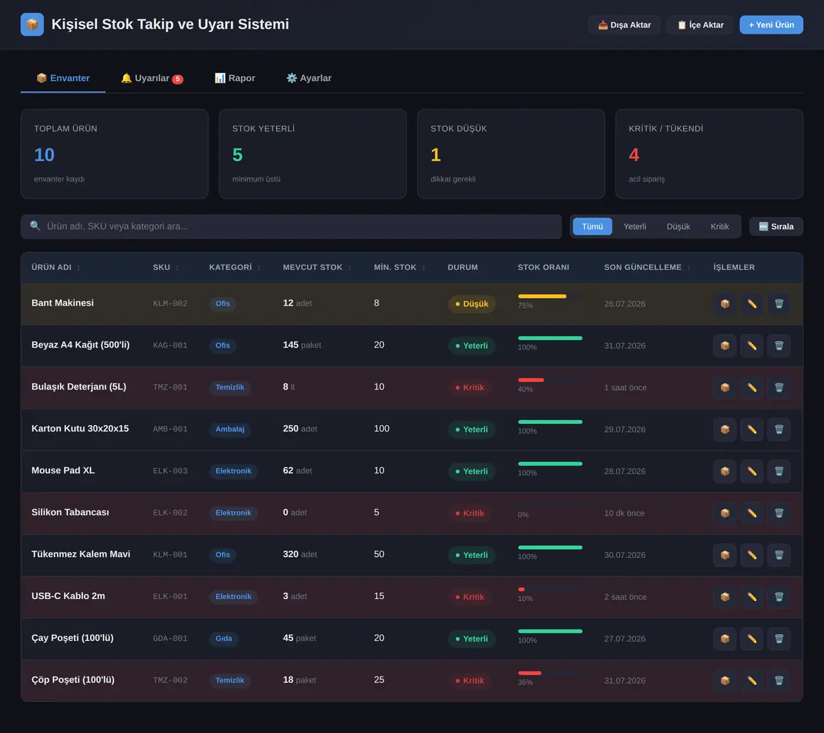Delete Karton Kutu 30x20x15 with trash icon
Viewport: 824px width, 733px height.
point(779,429)
